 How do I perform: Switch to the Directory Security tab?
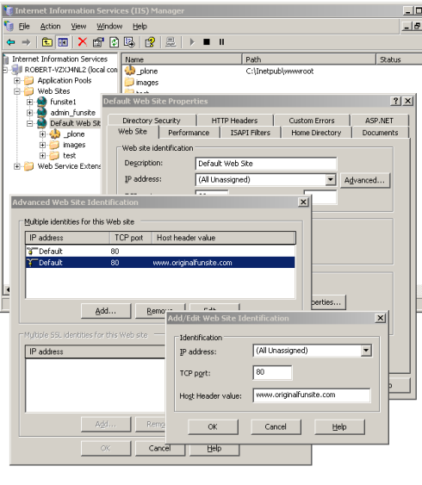(x=152, y=121)
